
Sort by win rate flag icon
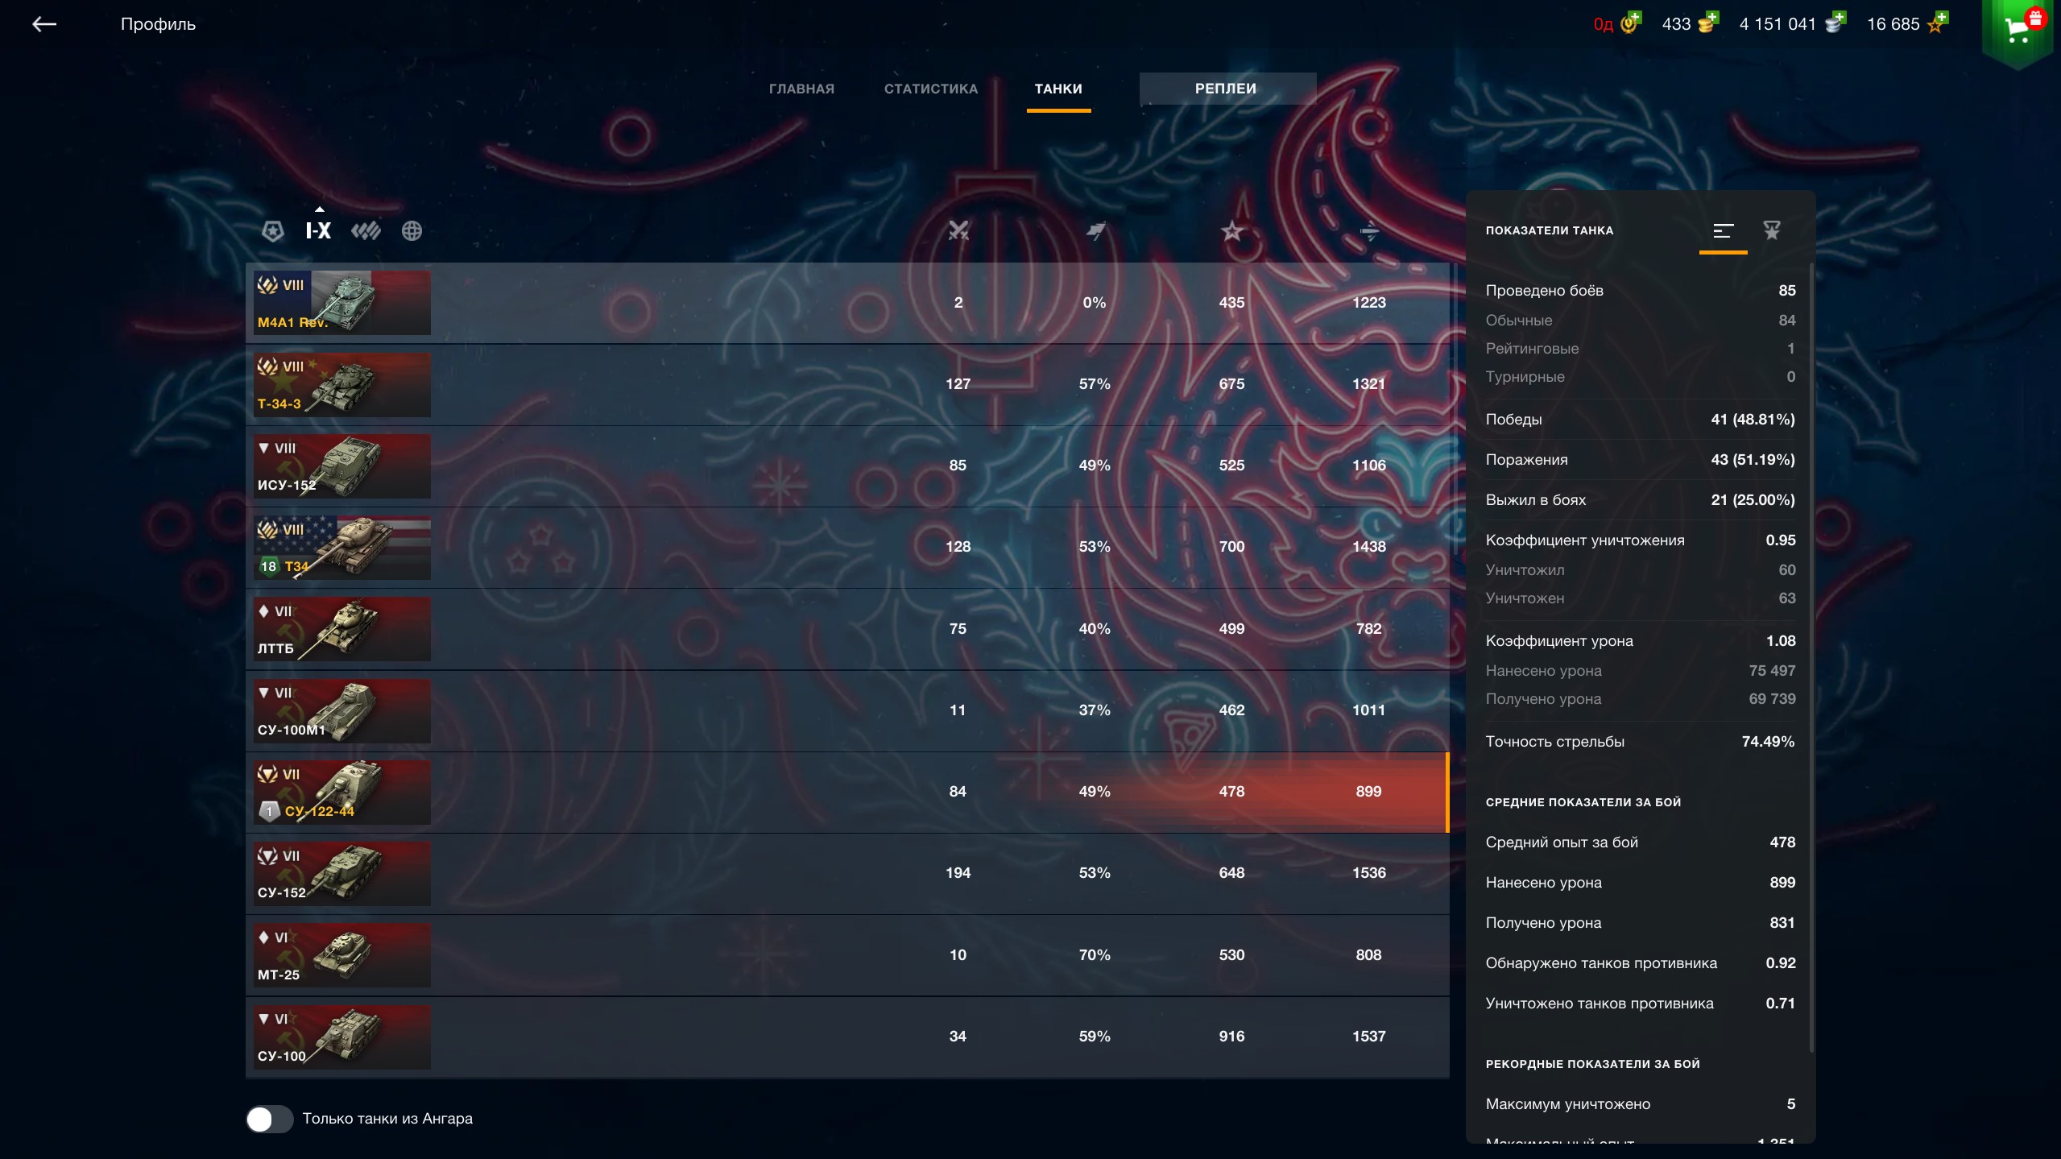tap(1095, 231)
